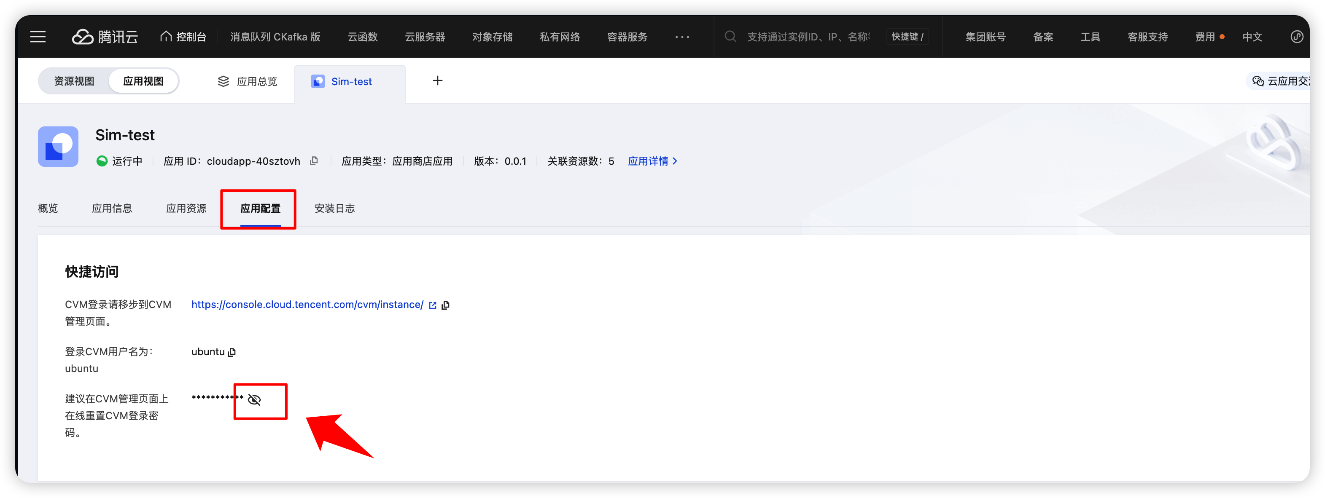The height and width of the screenshot is (498, 1325).
Task: Click the add new tab plus icon
Action: point(437,81)
